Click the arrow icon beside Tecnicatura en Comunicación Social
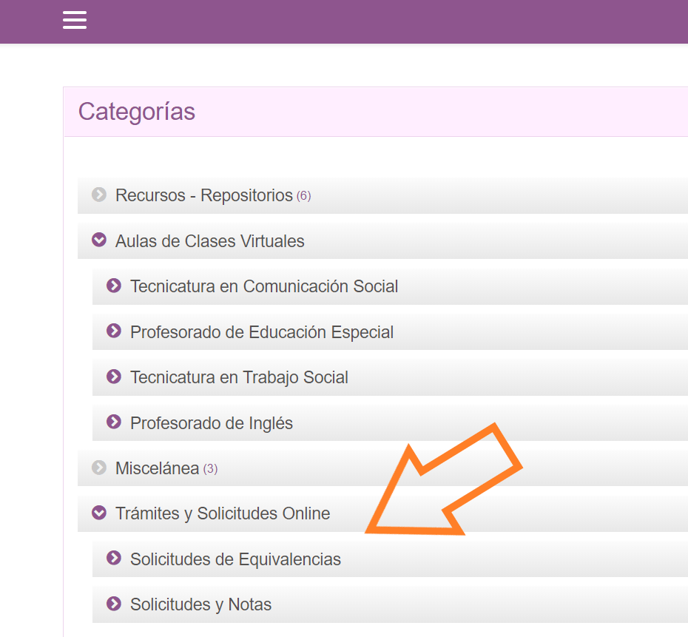Screen dimensions: 688x637 click(114, 286)
